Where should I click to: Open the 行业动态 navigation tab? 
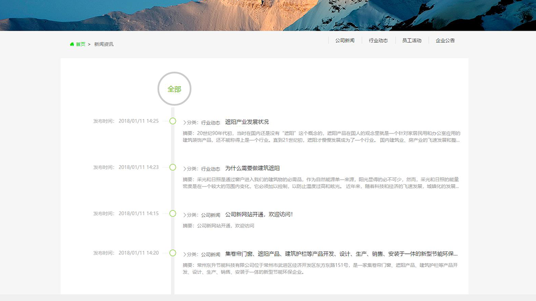pos(378,40)
